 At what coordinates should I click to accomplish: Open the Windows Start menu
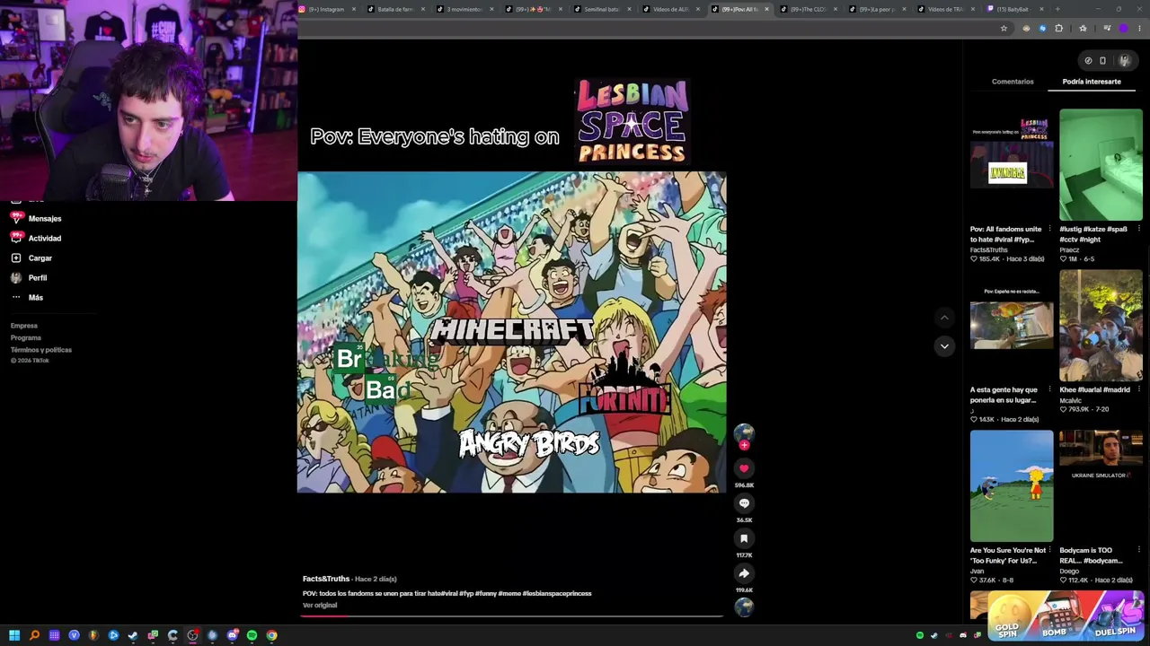(14, 636)
